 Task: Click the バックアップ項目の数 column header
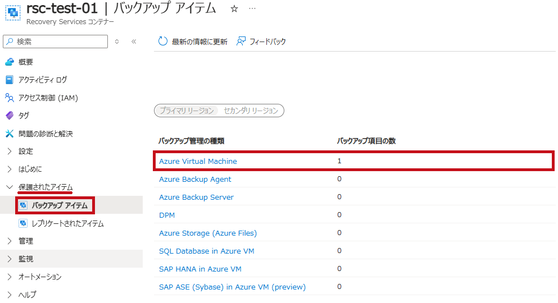pos(366,141)
